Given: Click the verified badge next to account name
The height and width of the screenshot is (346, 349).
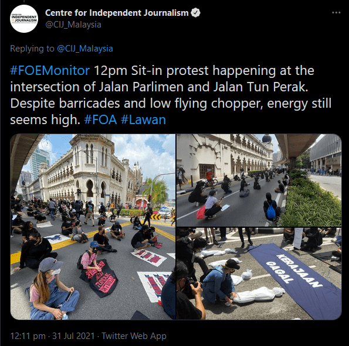Looking at the screenshot, I should pos(196,13).
